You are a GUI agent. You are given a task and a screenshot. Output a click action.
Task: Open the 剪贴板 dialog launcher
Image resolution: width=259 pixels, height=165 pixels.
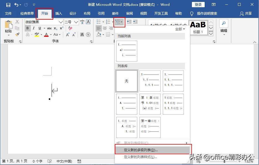tap(20, 42)
